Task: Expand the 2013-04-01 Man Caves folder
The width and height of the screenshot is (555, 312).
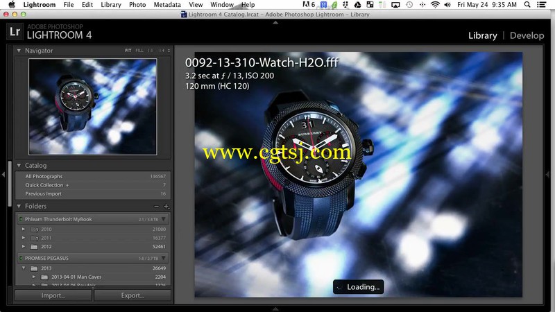Action: 34,277
